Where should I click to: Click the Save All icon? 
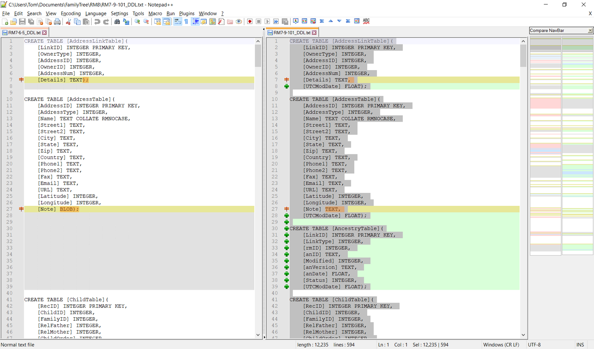(x=31, y=22)
